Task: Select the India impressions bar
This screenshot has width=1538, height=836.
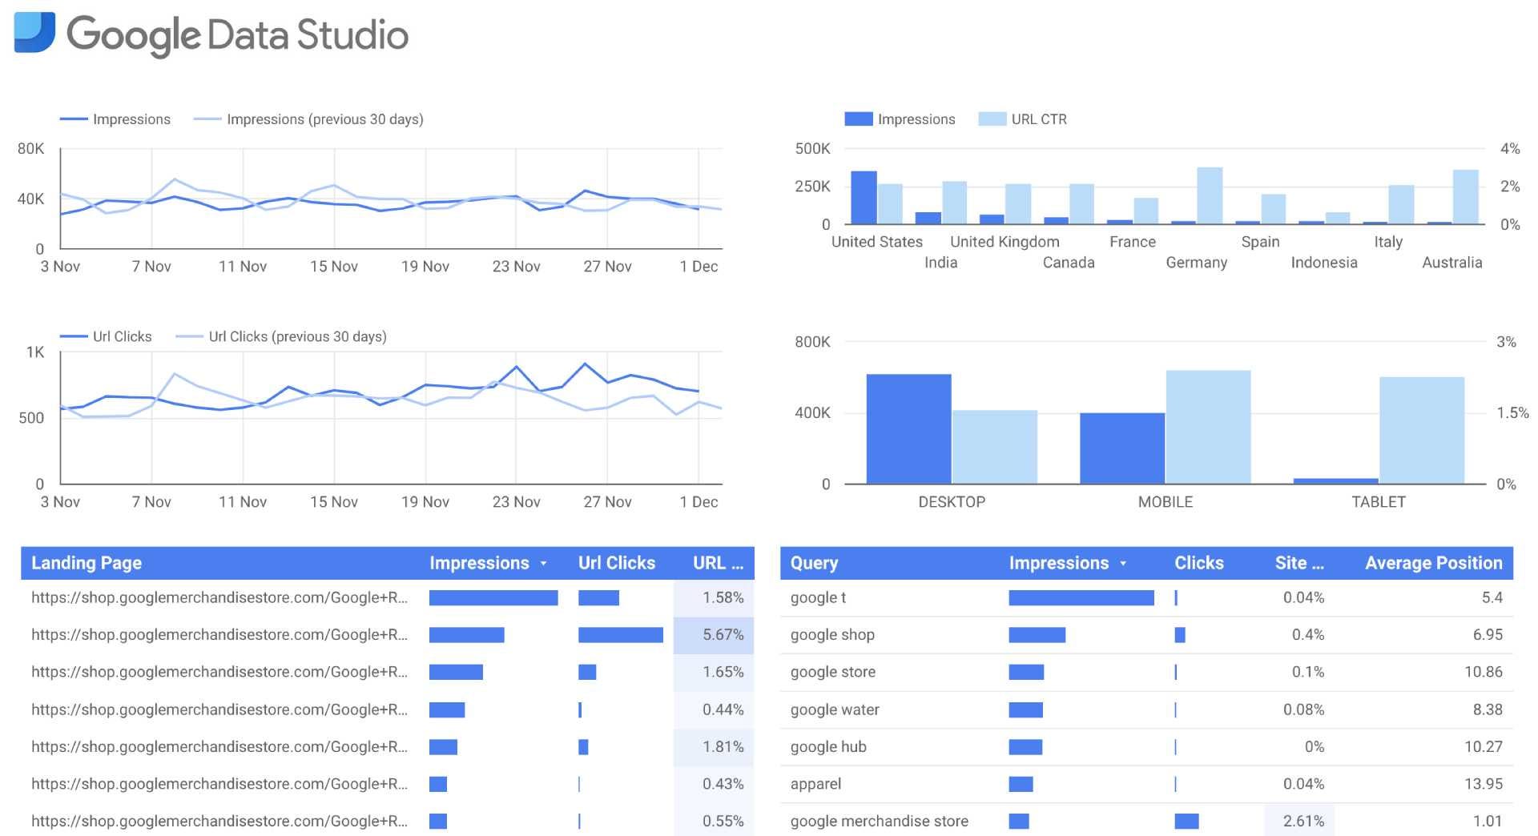Action: [x=928, y=218]
